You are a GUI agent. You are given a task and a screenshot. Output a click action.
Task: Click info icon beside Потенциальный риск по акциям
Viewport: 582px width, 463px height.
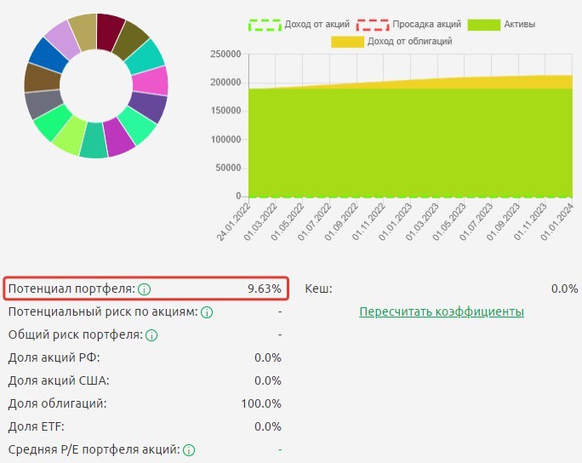tap(207, 312)
